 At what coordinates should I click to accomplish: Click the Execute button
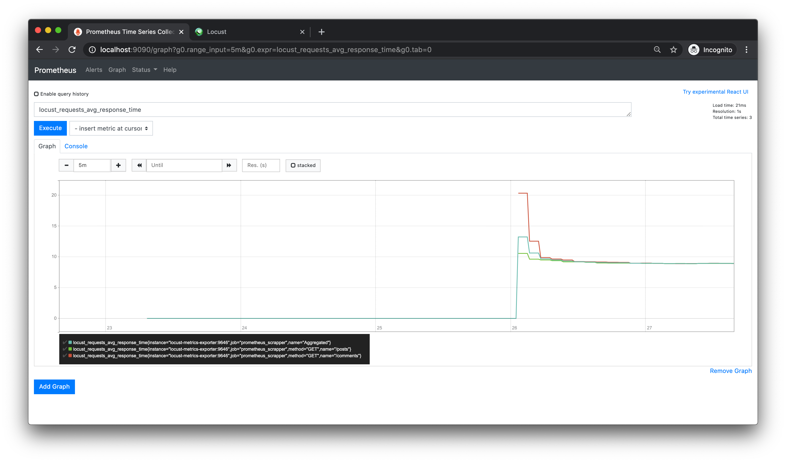(x=50, y=128)
